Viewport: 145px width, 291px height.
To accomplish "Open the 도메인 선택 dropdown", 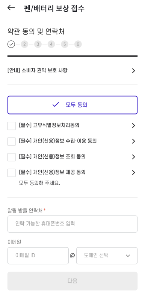I will point(107,256).
